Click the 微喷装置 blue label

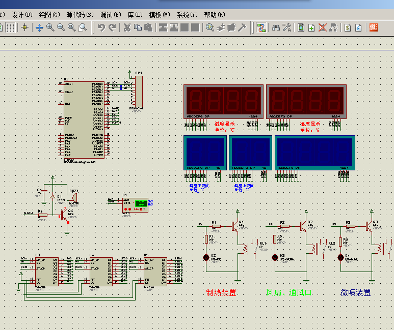(356, 292)
